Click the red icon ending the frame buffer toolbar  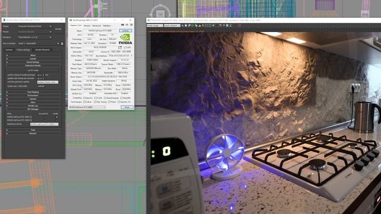(x=239, y=26)
